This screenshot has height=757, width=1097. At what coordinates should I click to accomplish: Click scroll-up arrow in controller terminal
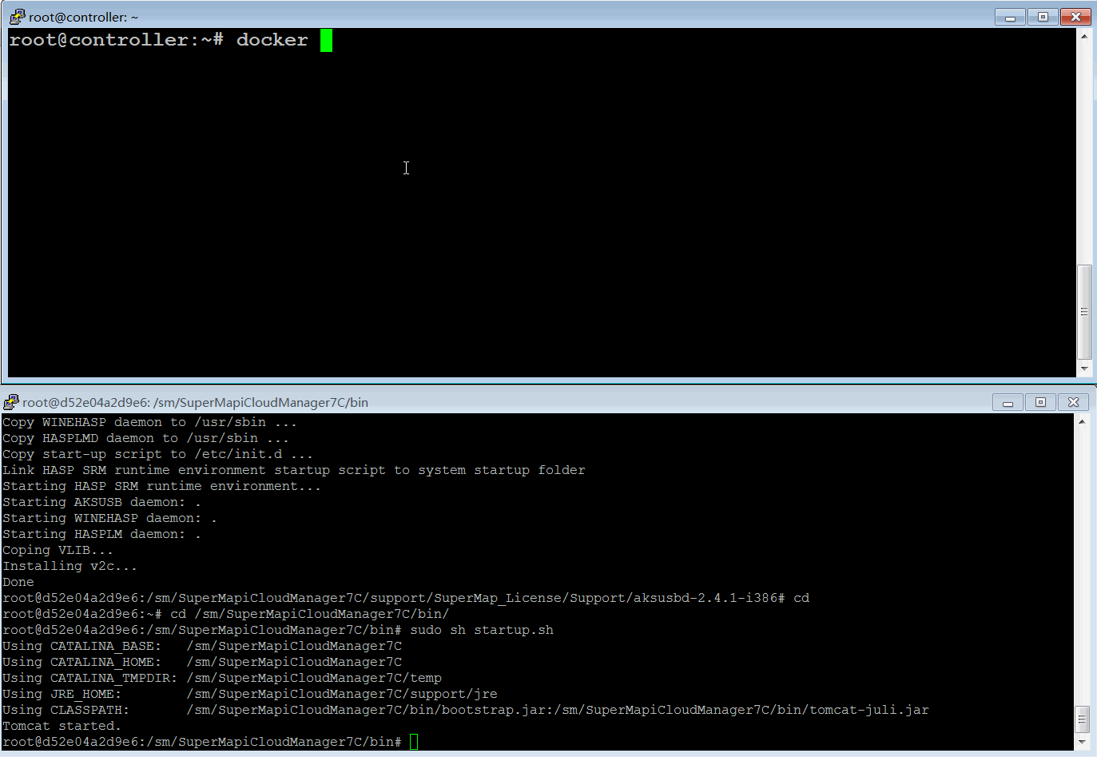1084,36
